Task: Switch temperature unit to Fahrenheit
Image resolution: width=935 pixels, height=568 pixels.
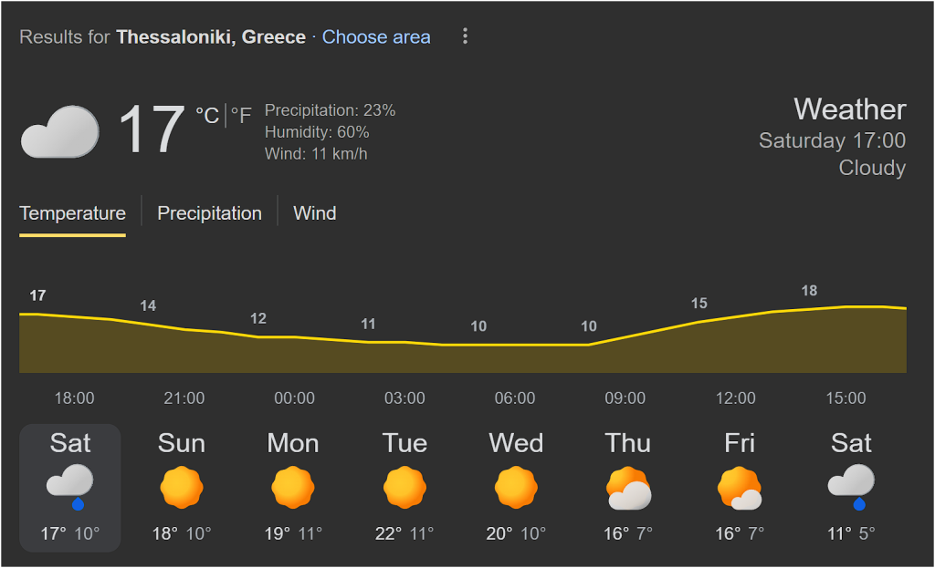Action: pos(241,115)
